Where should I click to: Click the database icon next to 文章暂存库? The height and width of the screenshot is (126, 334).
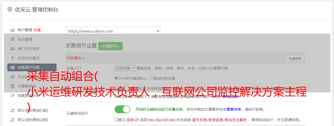12,86
